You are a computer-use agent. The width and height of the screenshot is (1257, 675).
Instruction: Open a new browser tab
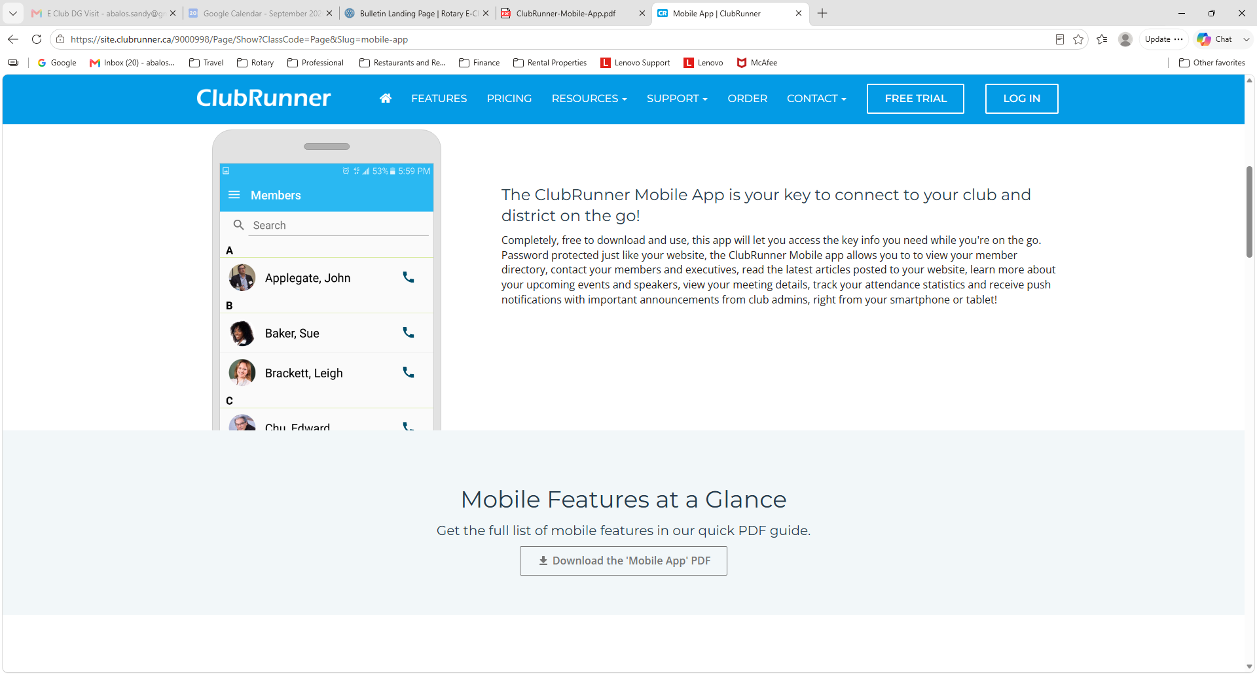click(x=822, y=13)
